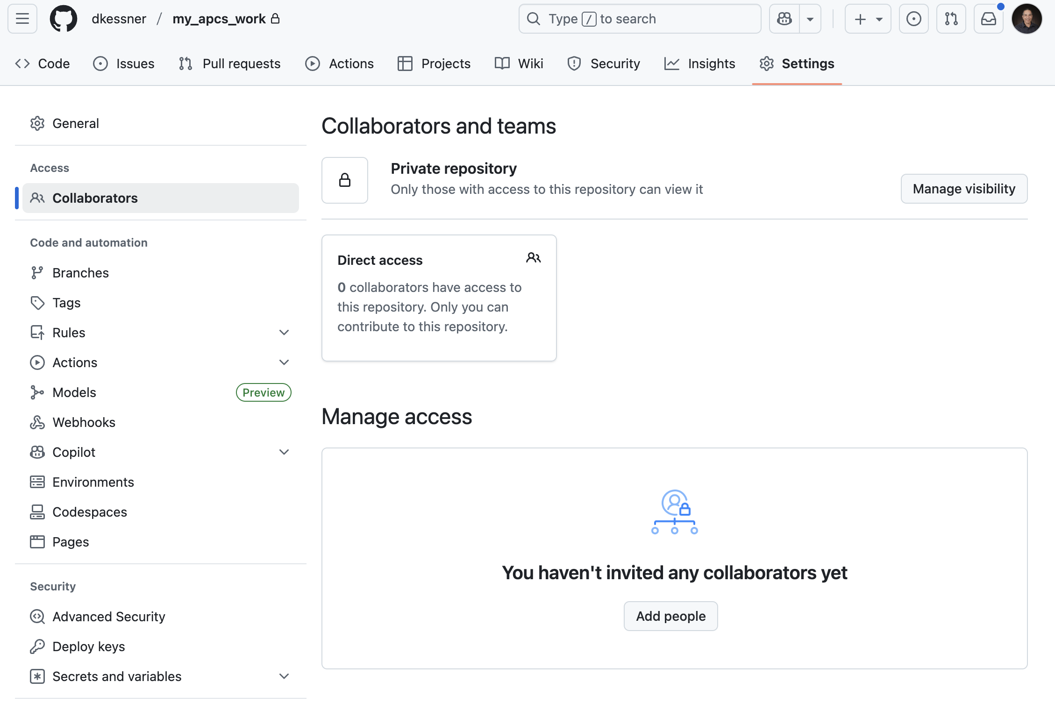Image resolution: width=1055 pixels, height=710 pixels.
Task: Click the lock icon beside repository name
Action: (275, 19)
